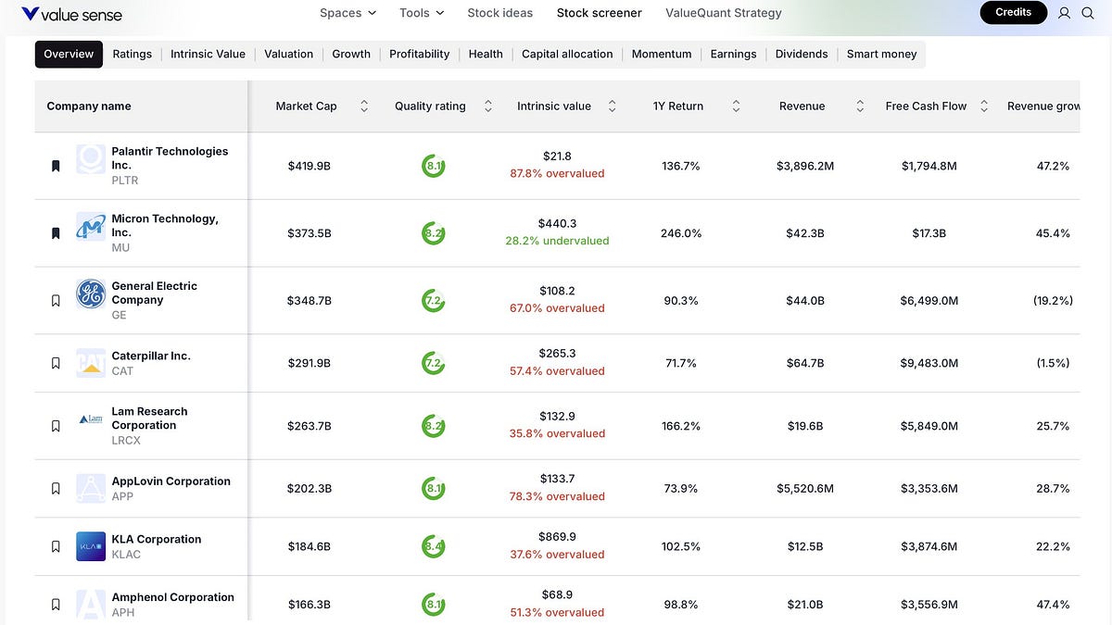Sort table by Quality rating arrows
Image resolution: width=1112 pixels, height=625 pixels.
pyautogui.click(x=488, y=106)
